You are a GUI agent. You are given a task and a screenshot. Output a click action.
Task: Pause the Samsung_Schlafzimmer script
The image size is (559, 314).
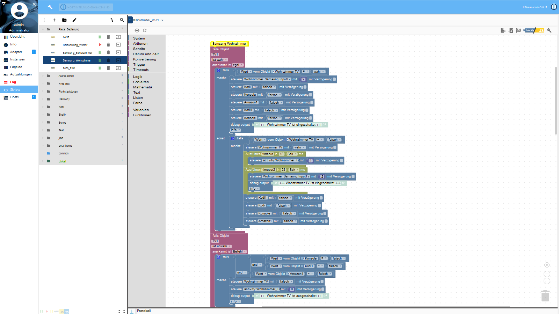coord(100,52)
